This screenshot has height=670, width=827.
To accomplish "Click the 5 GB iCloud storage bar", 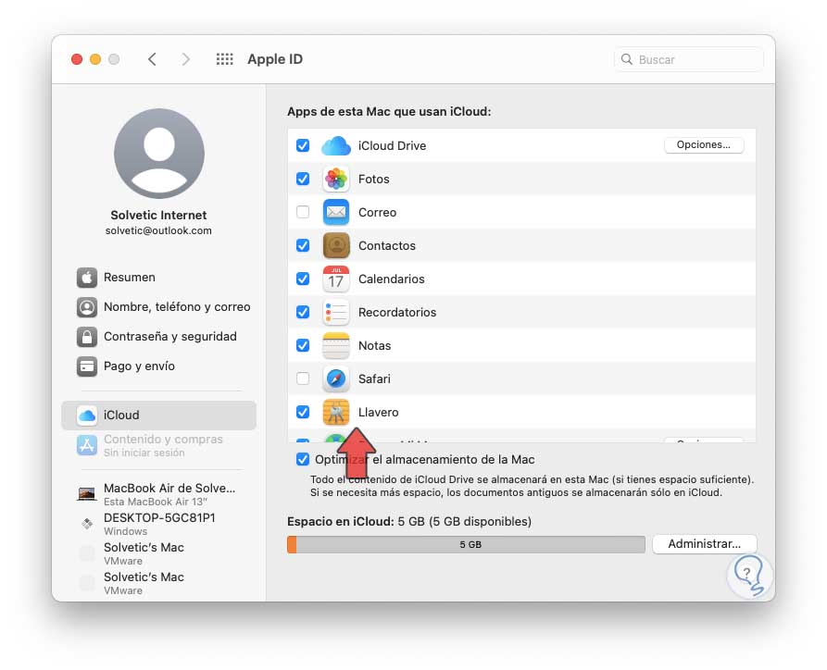I will pos(466,544).
